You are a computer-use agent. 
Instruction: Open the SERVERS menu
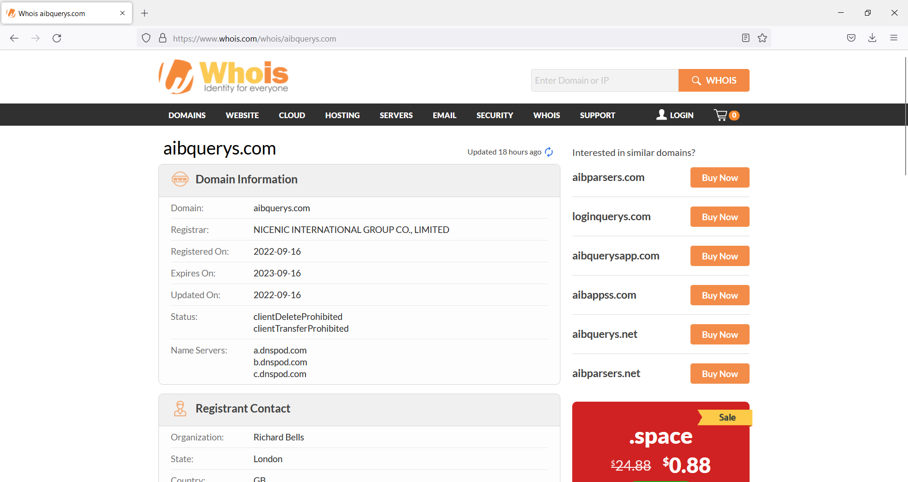pos(396,115)
